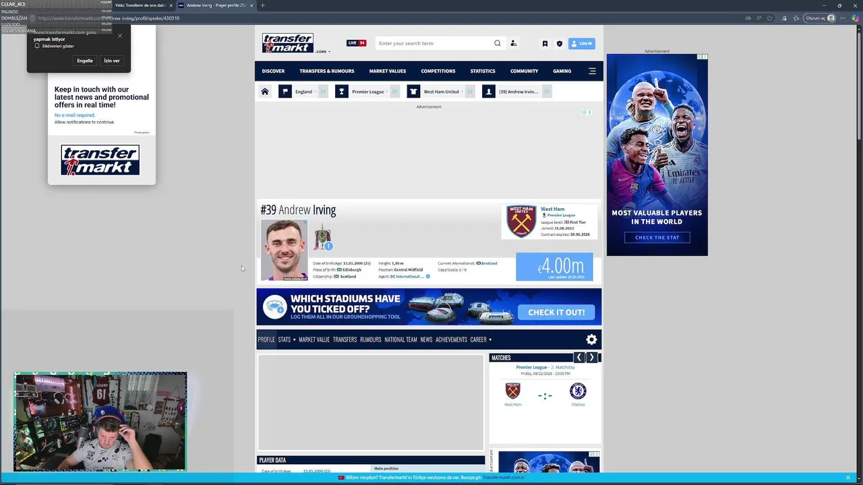Click the groundhopping stadium icon in banner
863x485 pixels.
[275, 308]
